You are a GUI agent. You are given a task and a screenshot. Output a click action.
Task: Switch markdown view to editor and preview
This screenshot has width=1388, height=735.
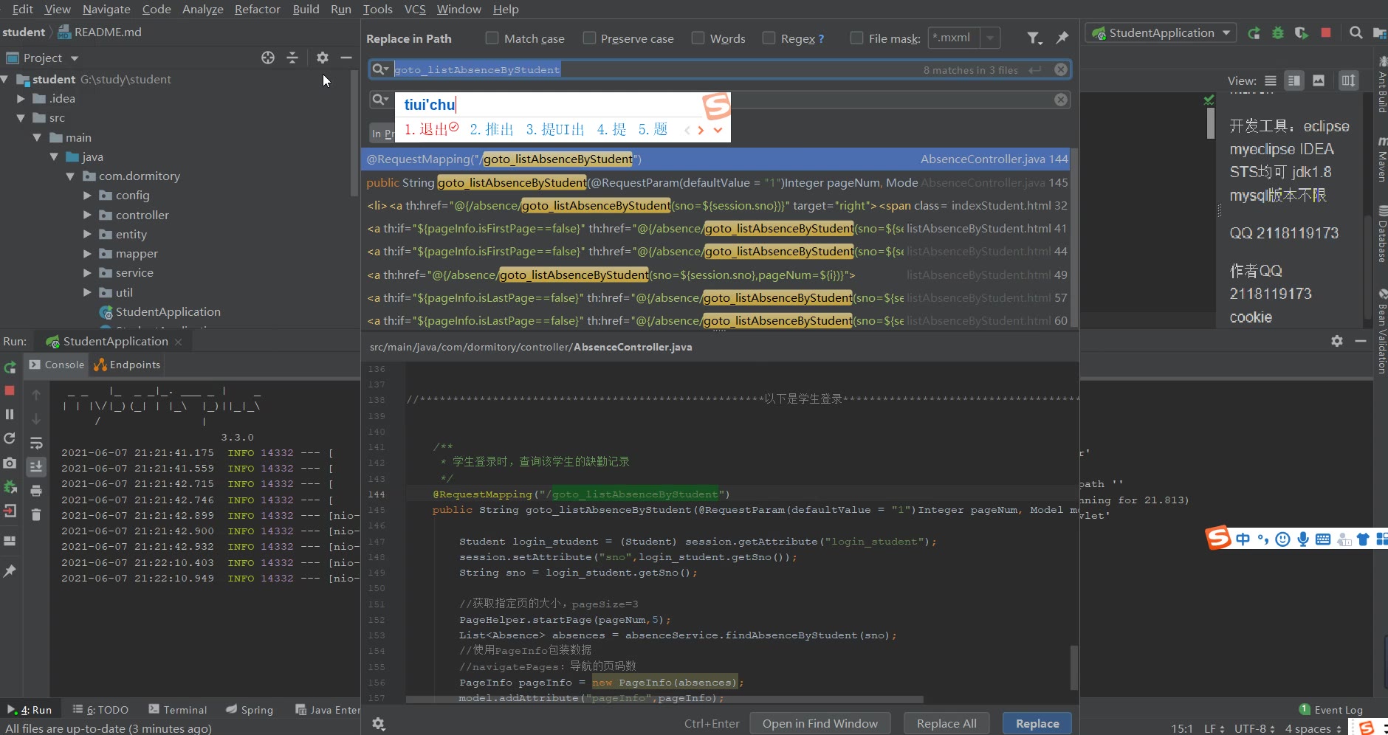(1293, 80)
